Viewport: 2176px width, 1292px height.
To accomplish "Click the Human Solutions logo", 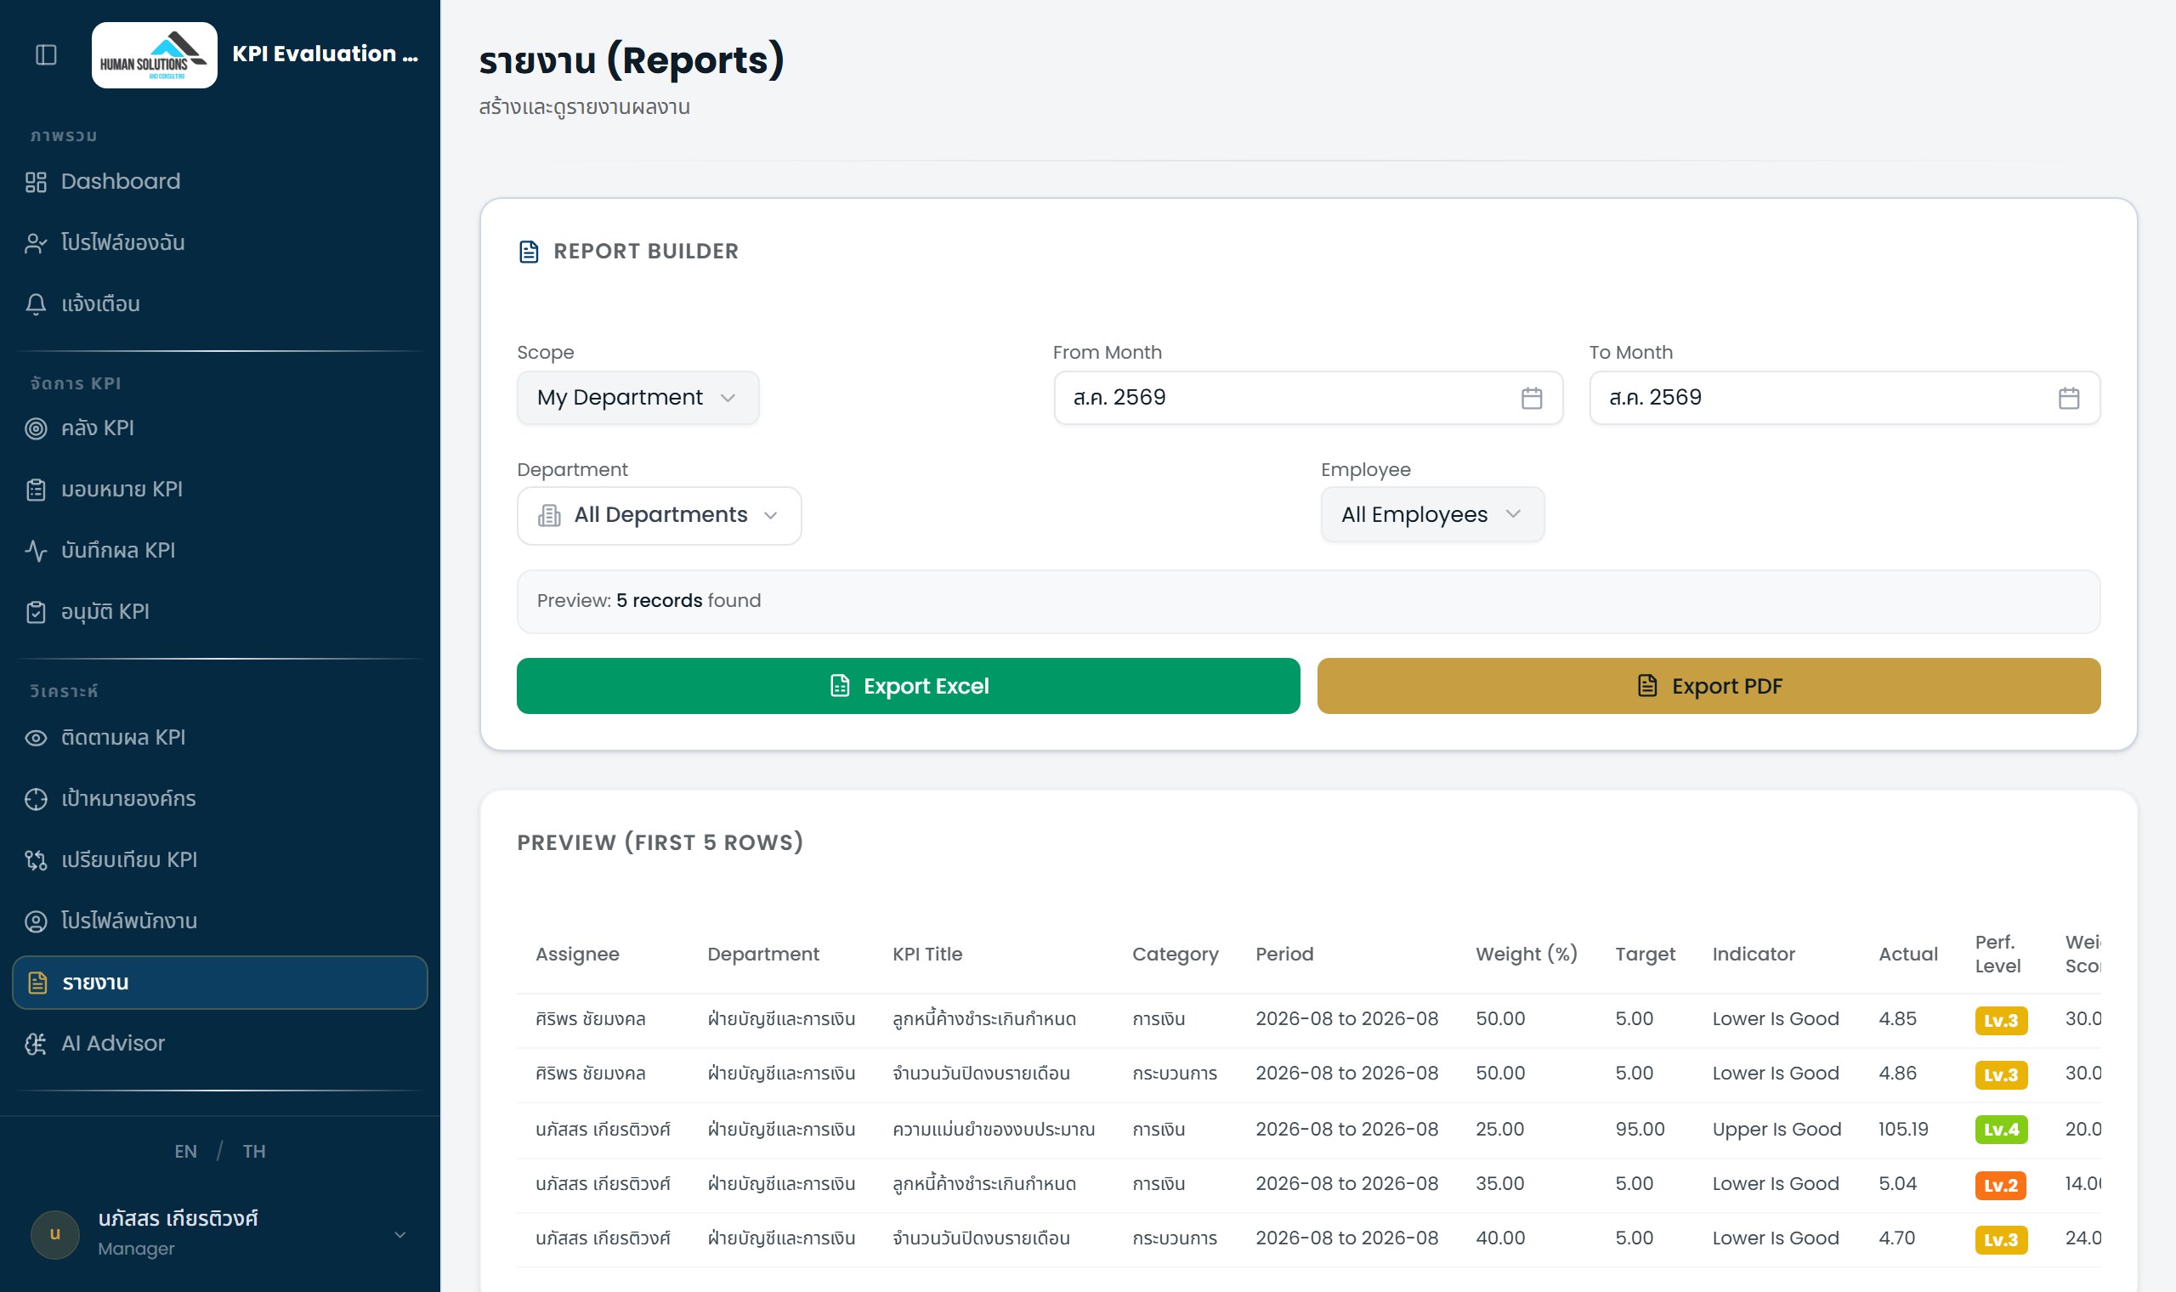I will (154, 55).
